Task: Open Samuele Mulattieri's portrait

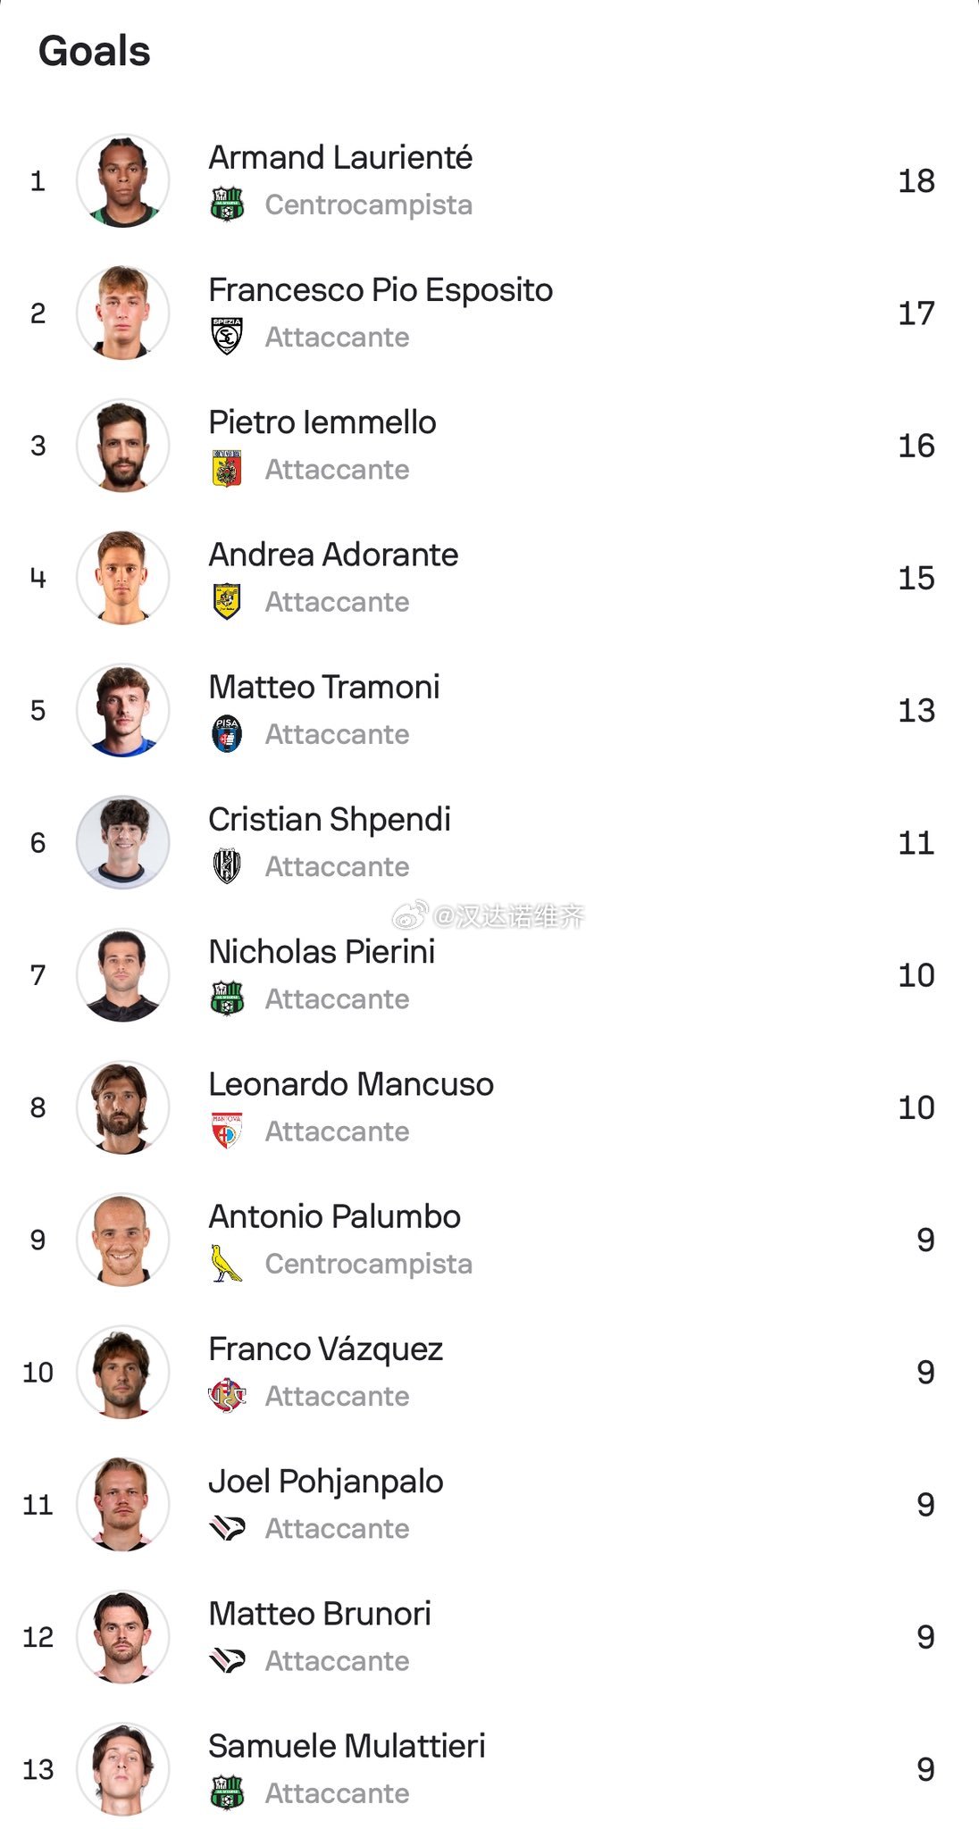Action: click(122, 1769)
